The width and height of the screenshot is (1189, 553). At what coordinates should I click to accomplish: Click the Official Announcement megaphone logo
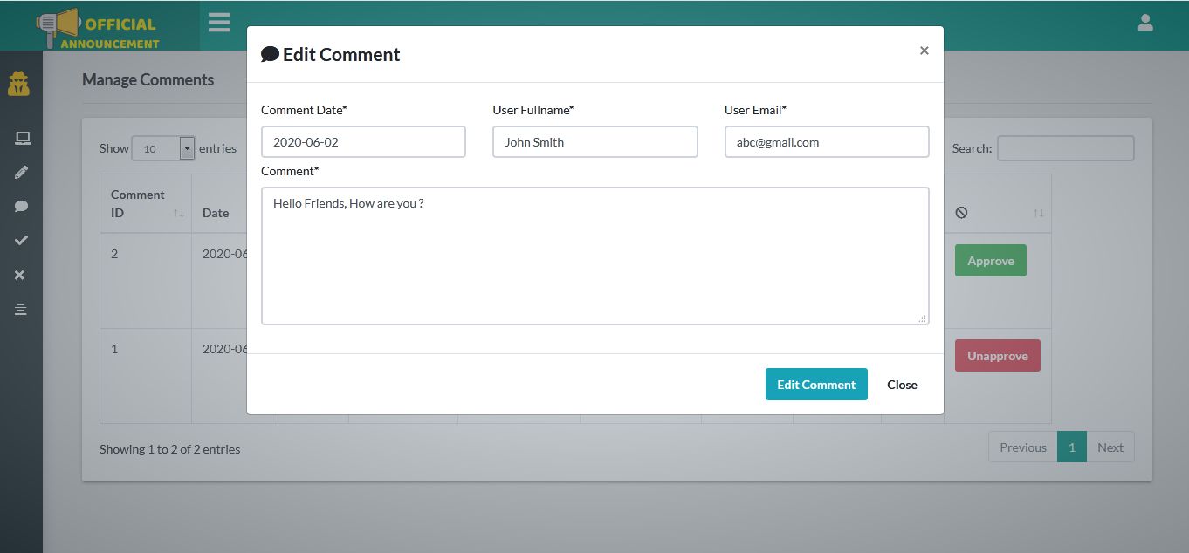tap(96, 23)
